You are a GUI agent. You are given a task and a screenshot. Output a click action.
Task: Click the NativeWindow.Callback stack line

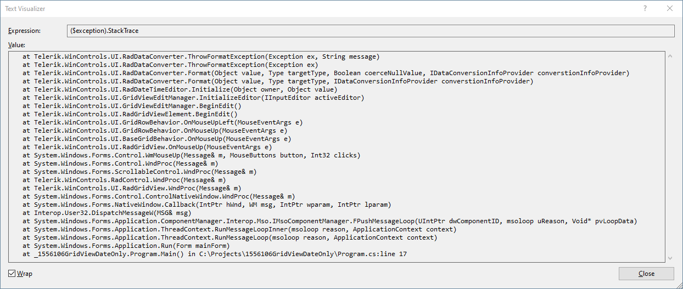[x=206, y=205]
